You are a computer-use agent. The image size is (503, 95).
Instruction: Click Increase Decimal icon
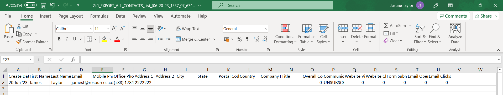pyautogui.click(x=257, y=39)
